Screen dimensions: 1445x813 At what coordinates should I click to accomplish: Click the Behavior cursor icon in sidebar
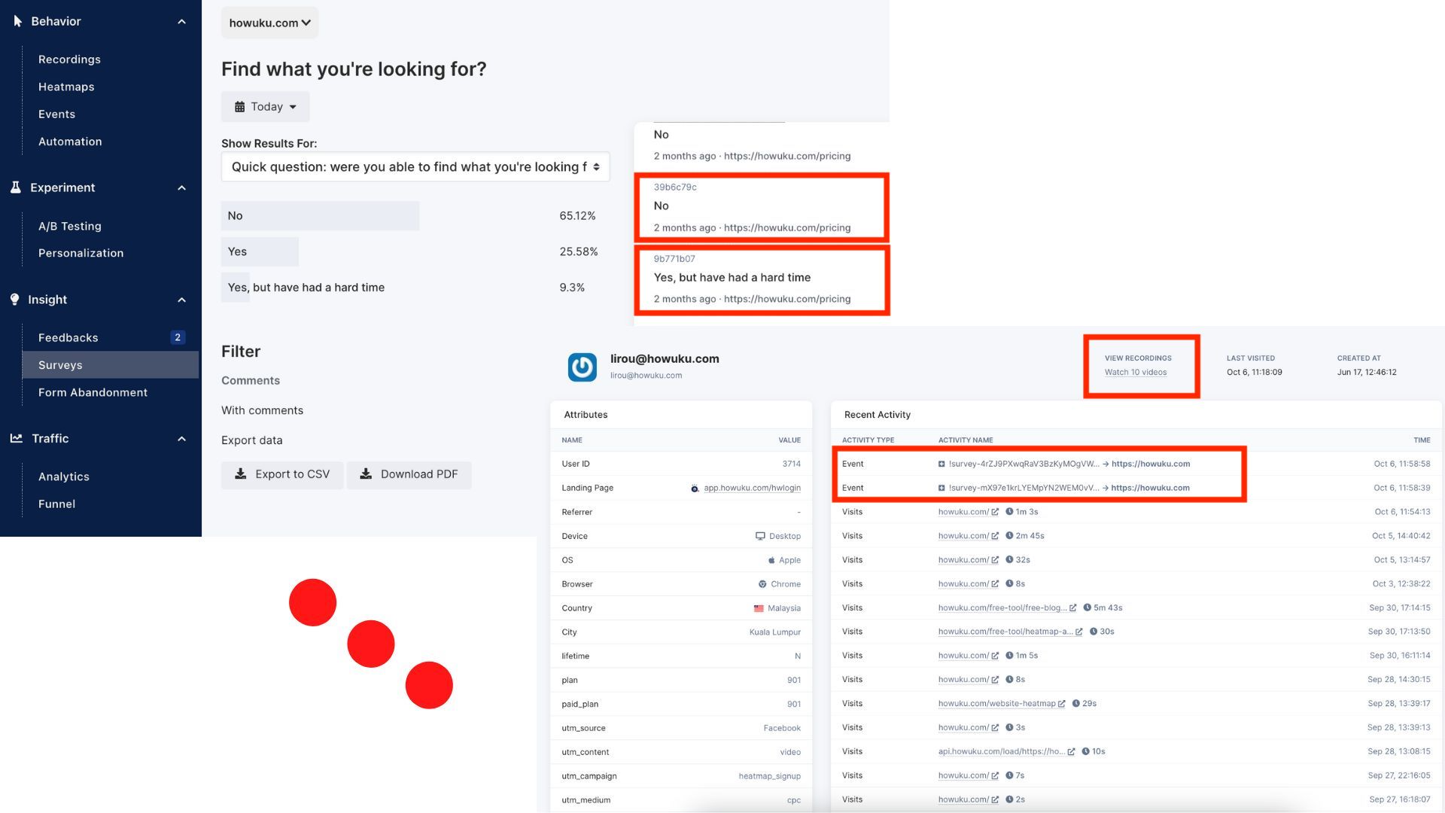tap(17, 21)
